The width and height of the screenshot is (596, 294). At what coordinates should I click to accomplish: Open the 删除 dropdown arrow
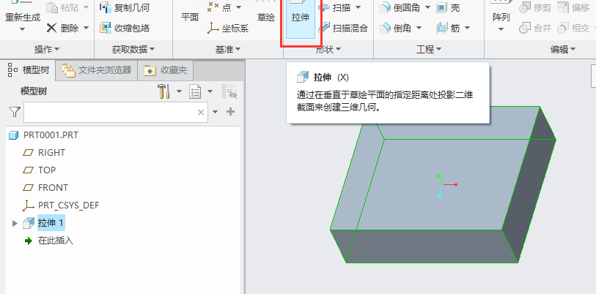click(x=86, y=28)
